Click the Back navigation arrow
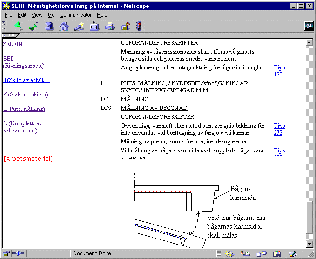Image resolution: width=316 pixels, height=259 pixels. point(19,26)
